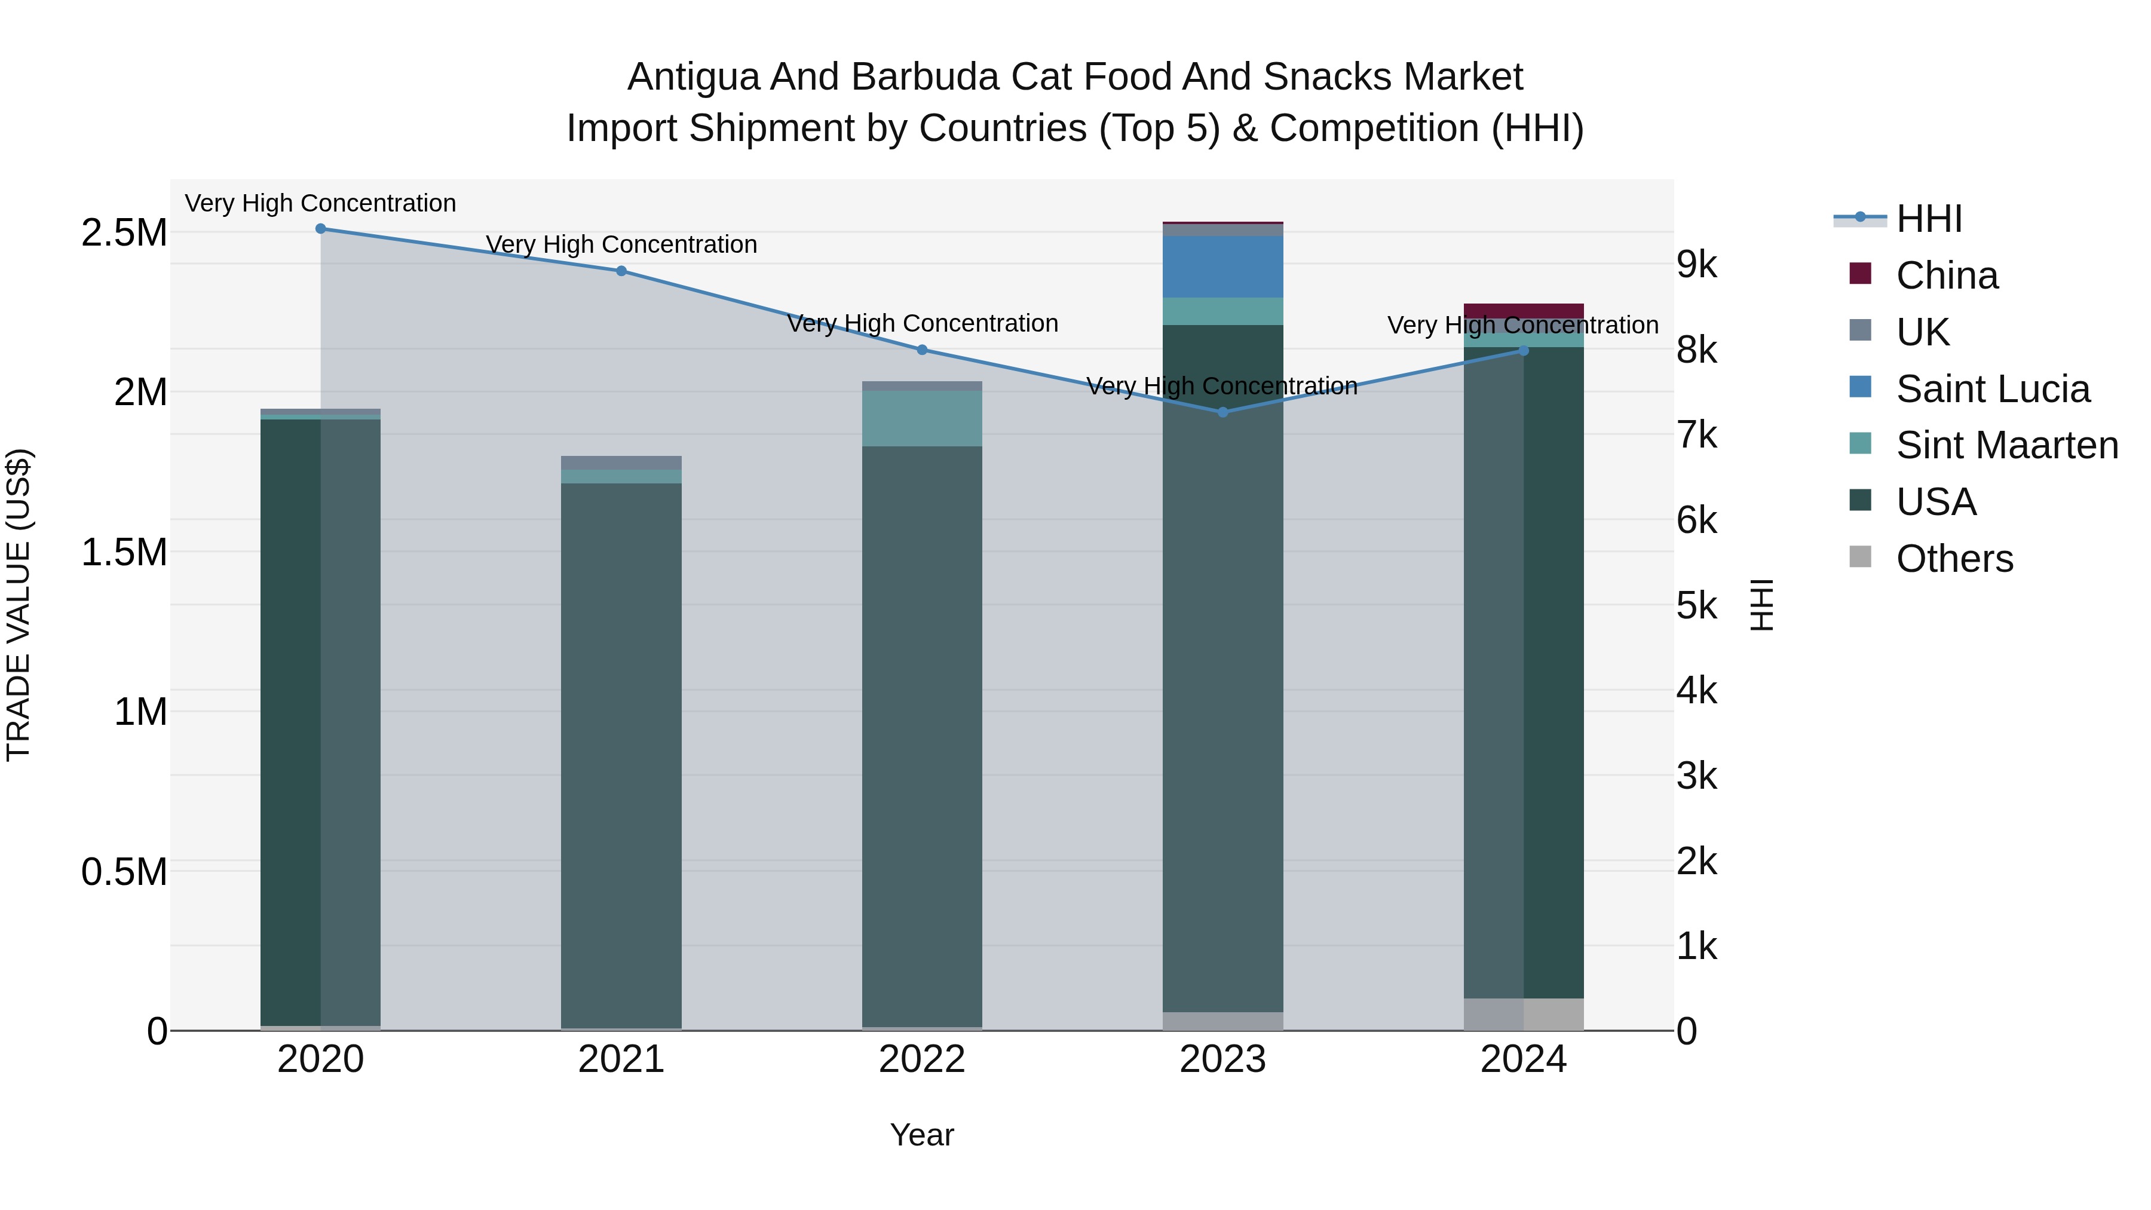
Task: Click the right HHI axis title
Action: 1762,605
